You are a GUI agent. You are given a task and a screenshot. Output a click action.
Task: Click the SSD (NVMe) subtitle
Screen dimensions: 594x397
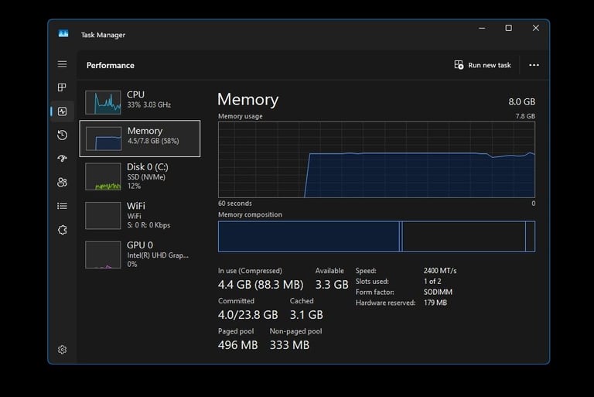(146, 177)
